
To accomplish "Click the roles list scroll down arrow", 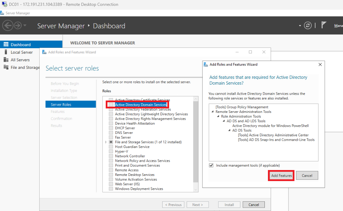I will [196, 190].
